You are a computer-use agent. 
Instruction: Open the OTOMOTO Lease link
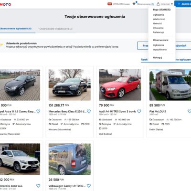[121, 4]
